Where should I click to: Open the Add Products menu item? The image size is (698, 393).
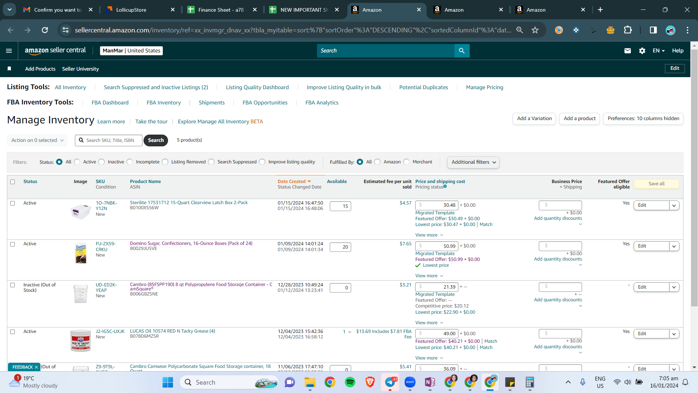[40, 69]
